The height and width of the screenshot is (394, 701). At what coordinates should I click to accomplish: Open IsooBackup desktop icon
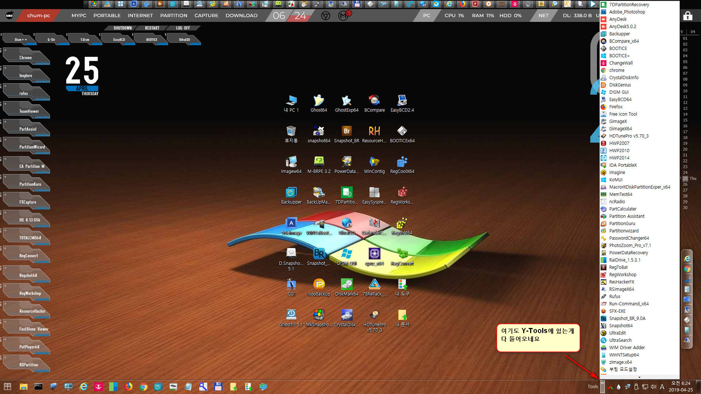(x=319, y=287)
